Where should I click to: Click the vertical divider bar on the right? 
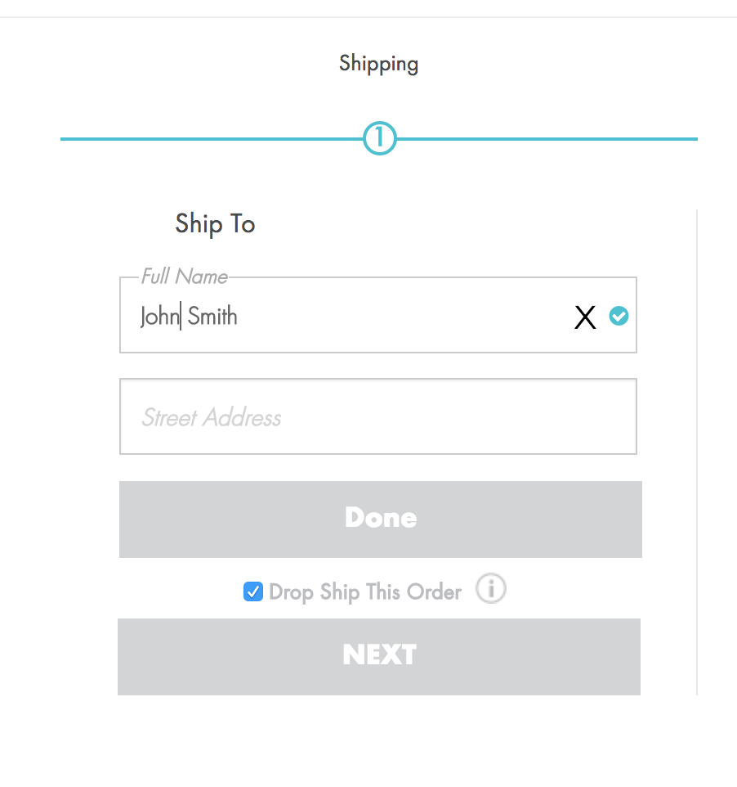[697, 452]
